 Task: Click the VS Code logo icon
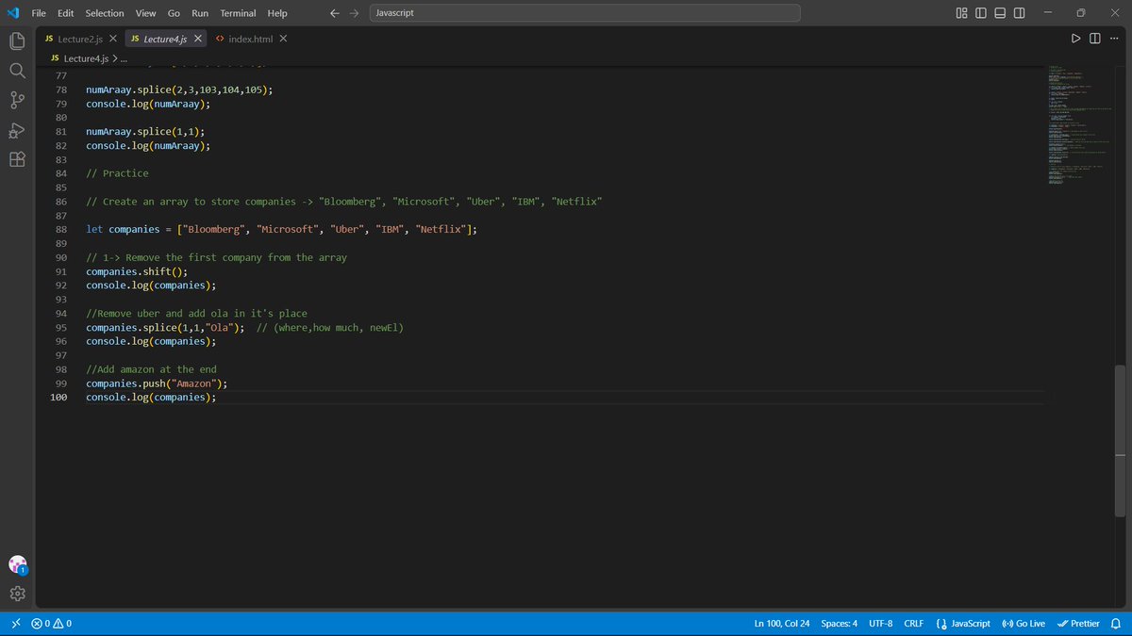(x=13, y=13)
